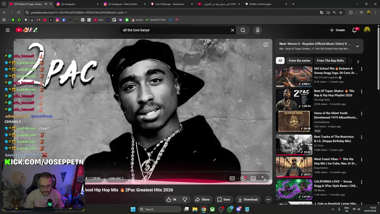Image resolution: width=380 pixels, height=214 pixels.
Task: Open the SparkGG1 Kick bookmark
Action: click(156, 20)
